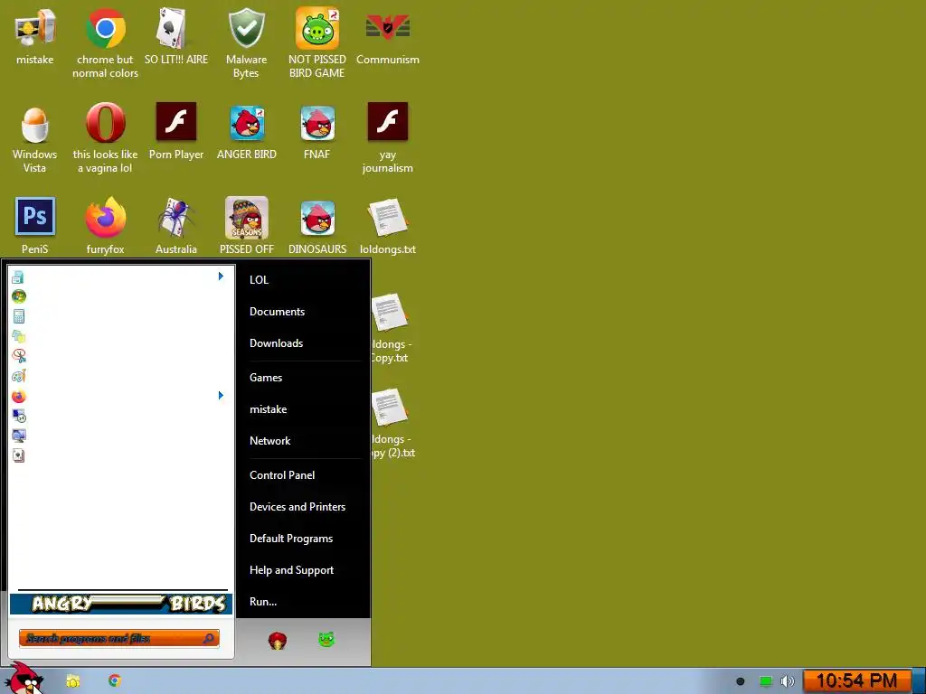This screenshot has width=926, height=694.
Task: Open 'Control Panel' from the Start menu
Action: (282, 475)
